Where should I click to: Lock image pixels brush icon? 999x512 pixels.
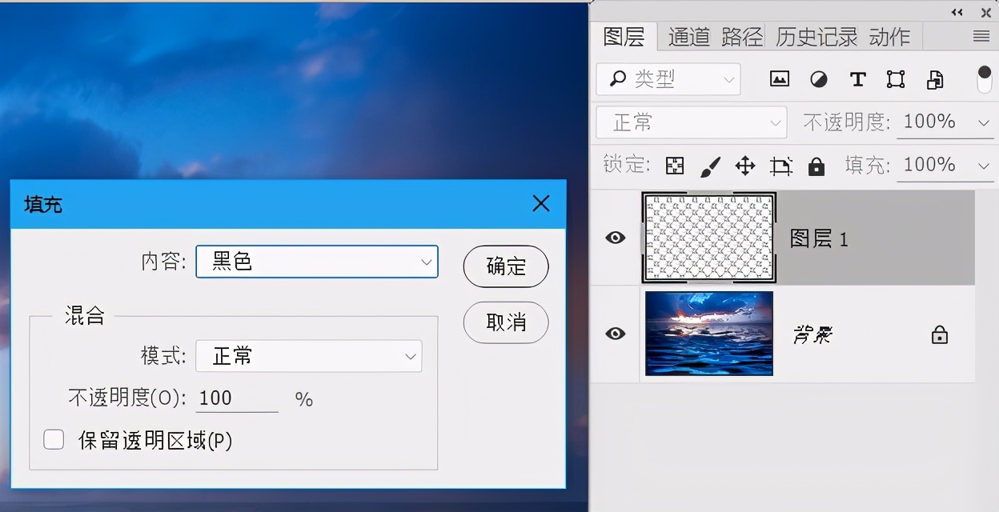coord(710,166)
